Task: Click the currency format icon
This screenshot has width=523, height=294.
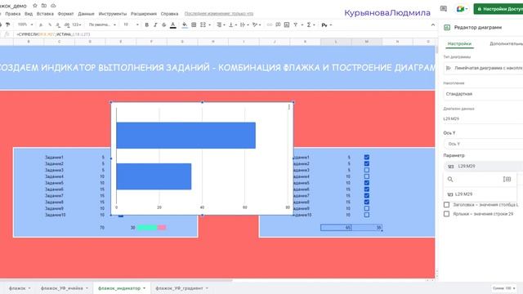Action: (41, 24)
